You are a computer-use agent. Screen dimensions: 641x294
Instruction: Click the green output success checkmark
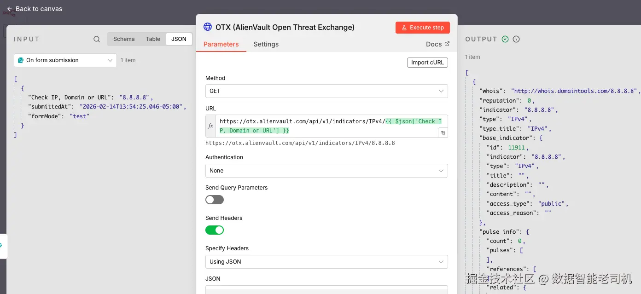pyautogui.click(x=505, y=39)
